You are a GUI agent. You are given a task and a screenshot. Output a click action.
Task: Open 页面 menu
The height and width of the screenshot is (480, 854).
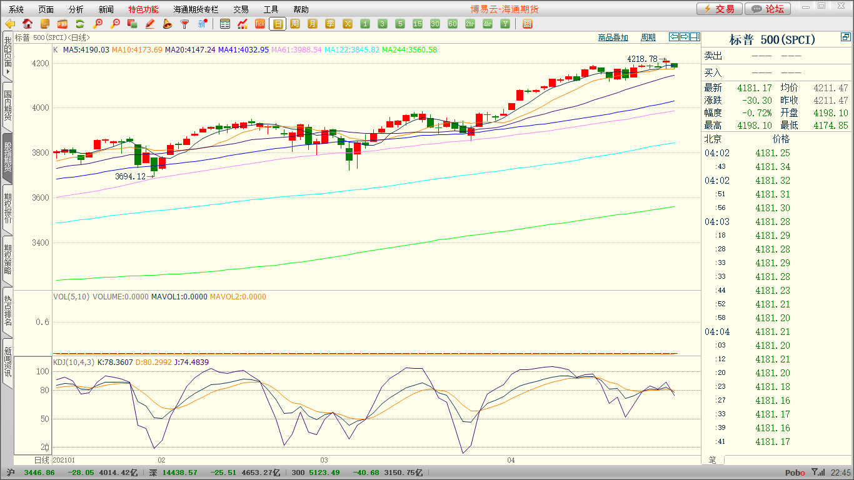[46, 9]
